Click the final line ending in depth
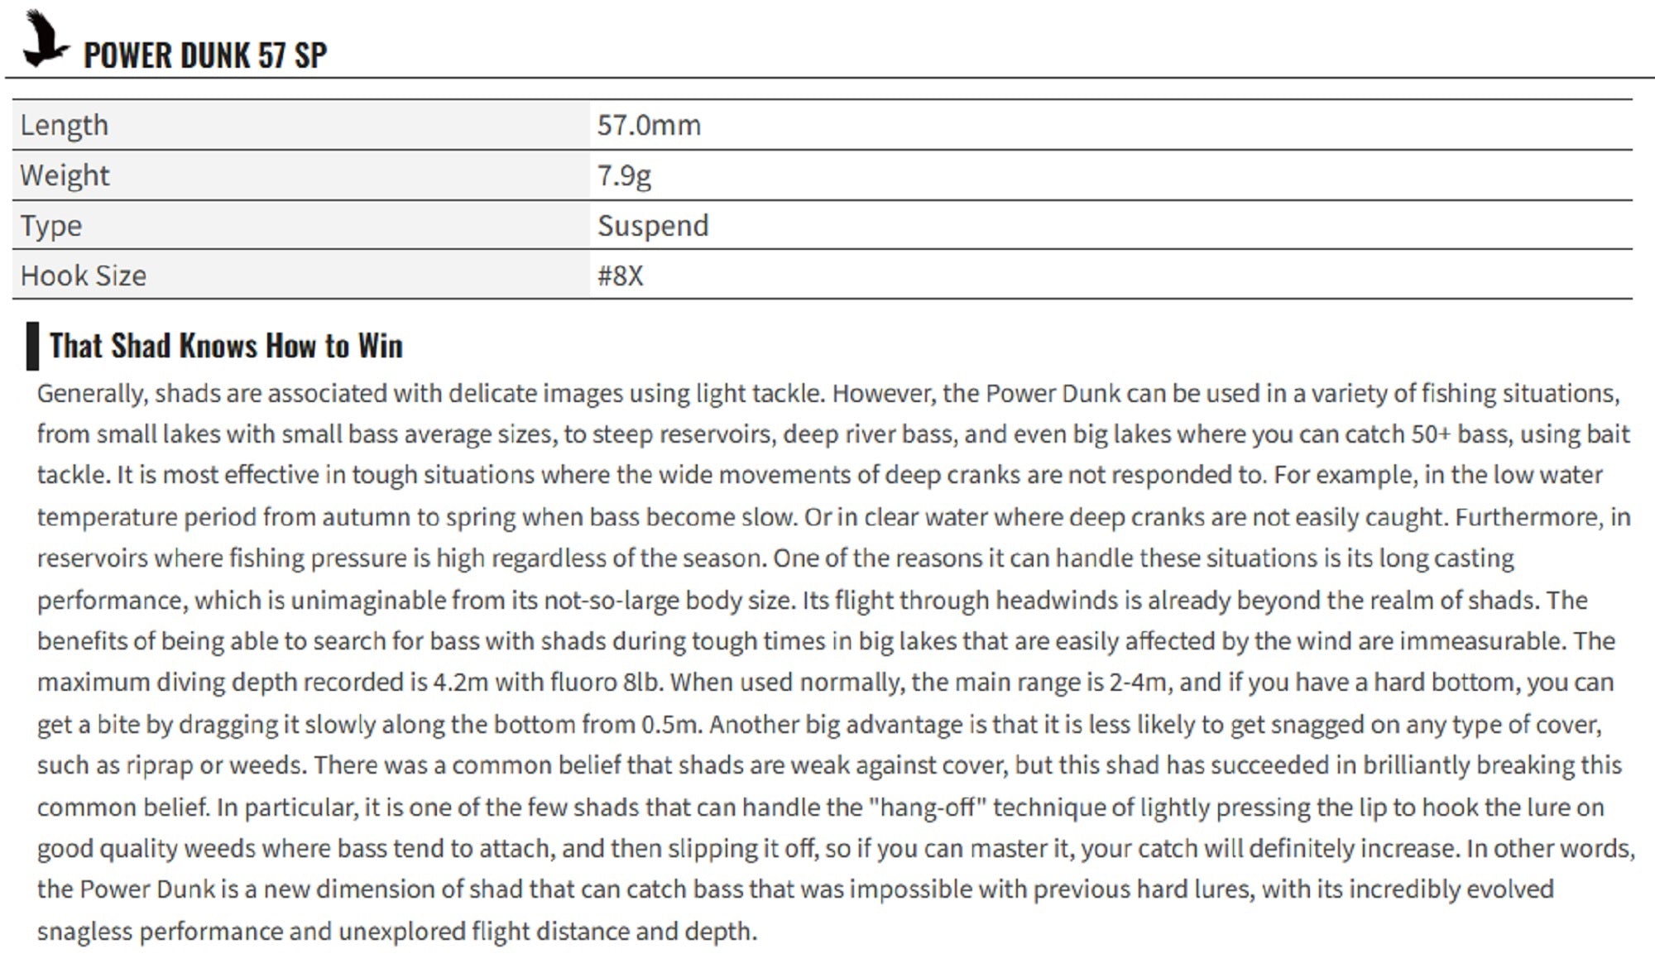 397,931
